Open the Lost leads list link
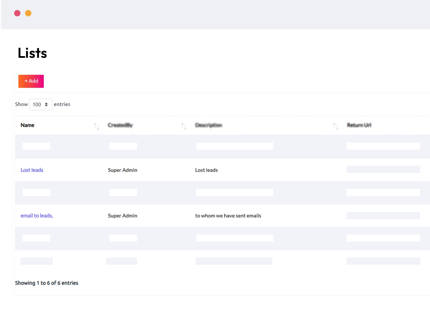 [x=32, y=170]
